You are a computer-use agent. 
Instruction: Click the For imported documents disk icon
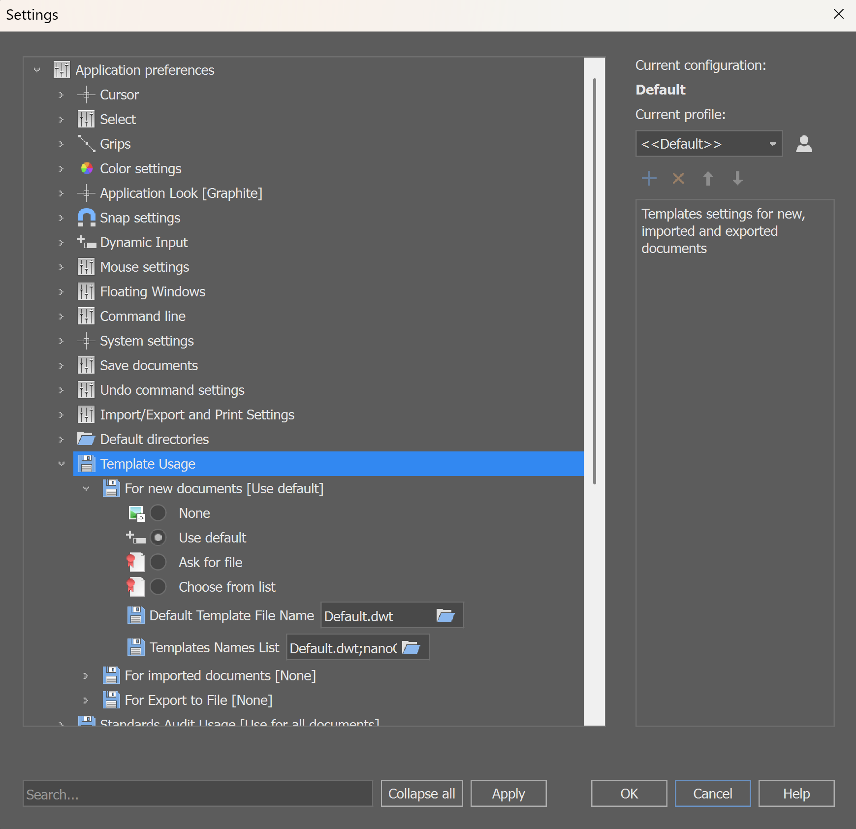111,675
